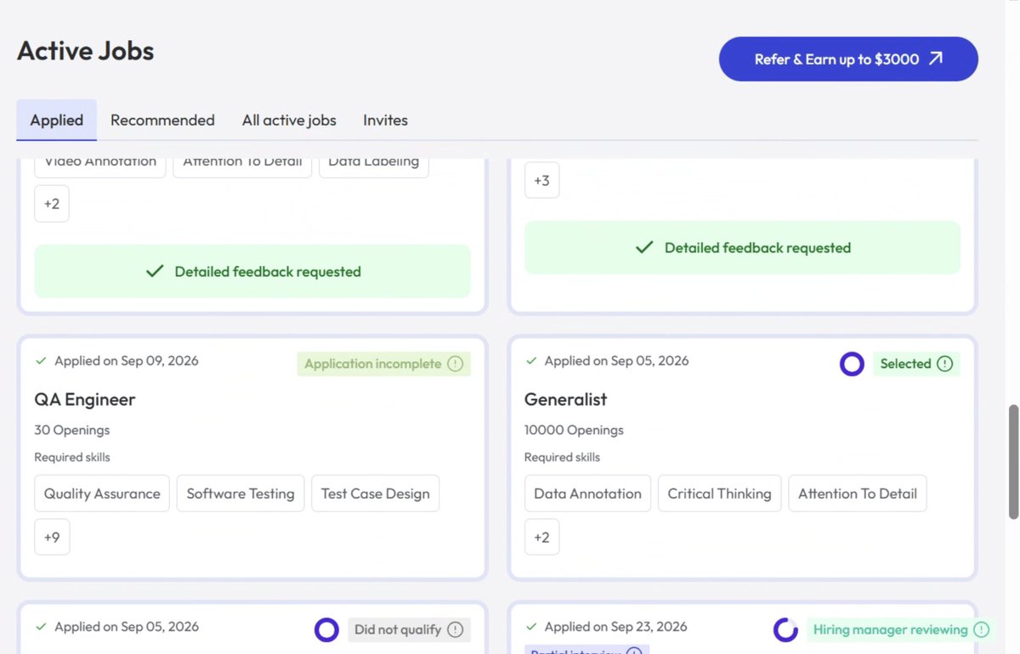Click the check icon on Generalist's Applied on Sep 05
This screenshot has height=654, width=1020.
tap(531, 361)
